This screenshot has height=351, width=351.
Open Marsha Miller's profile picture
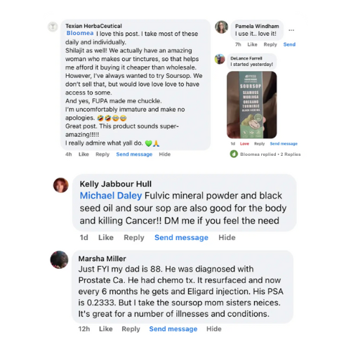(x=59, y=260)
